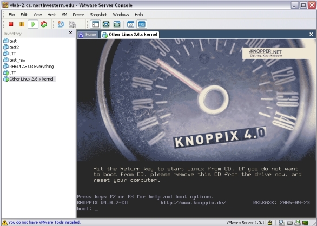The image size is (317, 226).
Task: Click 'KNOPPIX V4.0.2-CD' text in console
Action: (102, 203)
